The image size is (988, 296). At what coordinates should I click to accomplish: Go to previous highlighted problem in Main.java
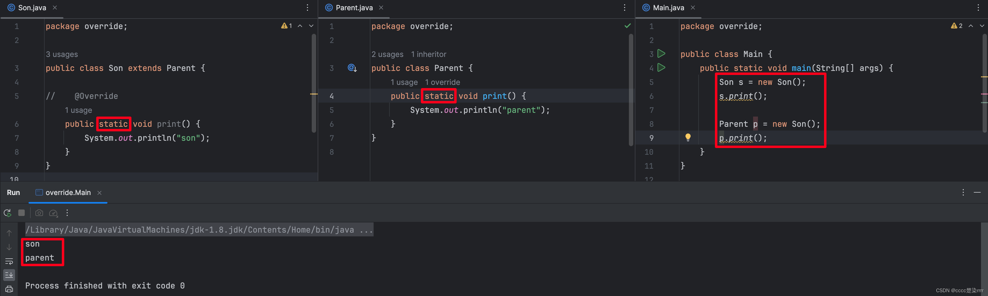(971, 26)
